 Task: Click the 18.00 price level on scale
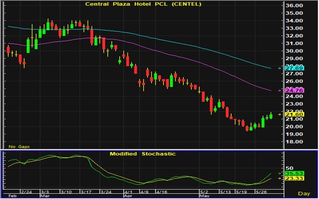(x=294, y=142)
